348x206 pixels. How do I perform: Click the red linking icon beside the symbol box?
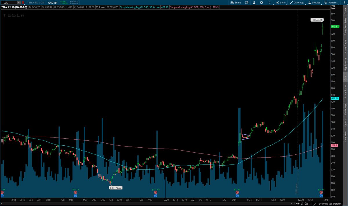pyautogui.click(x=23, y=2)
